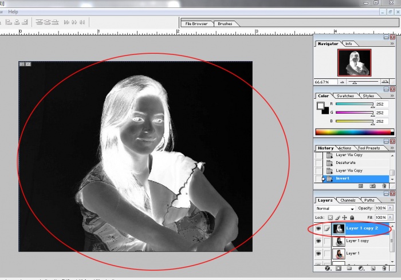Create a new layer set folder

click(349, 268)
